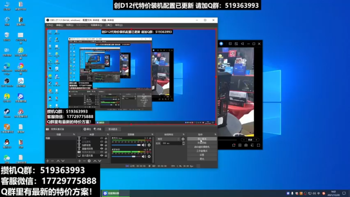This screenshot has width=350, height=197.
Task: Open desktop audio channel gear menu
Action: pos(149,157)
